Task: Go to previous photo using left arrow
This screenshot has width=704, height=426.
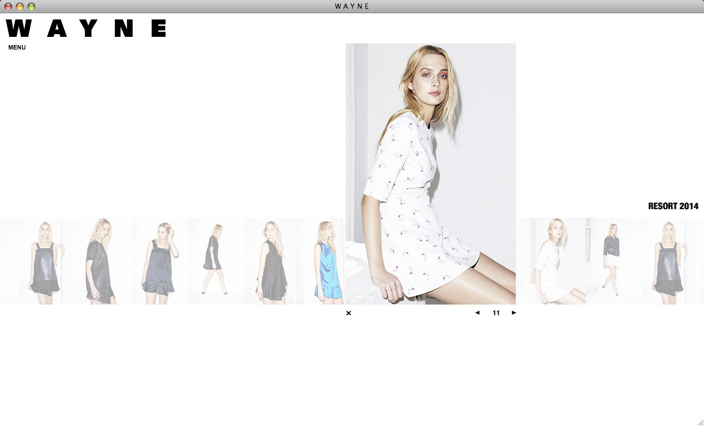Action: tap(477, 313)
